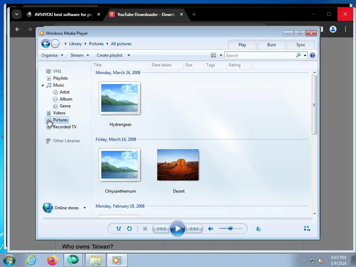Open Internet Explorer from the taskbar
Viewport: 356px width, 267px height.
pos(31,260)
